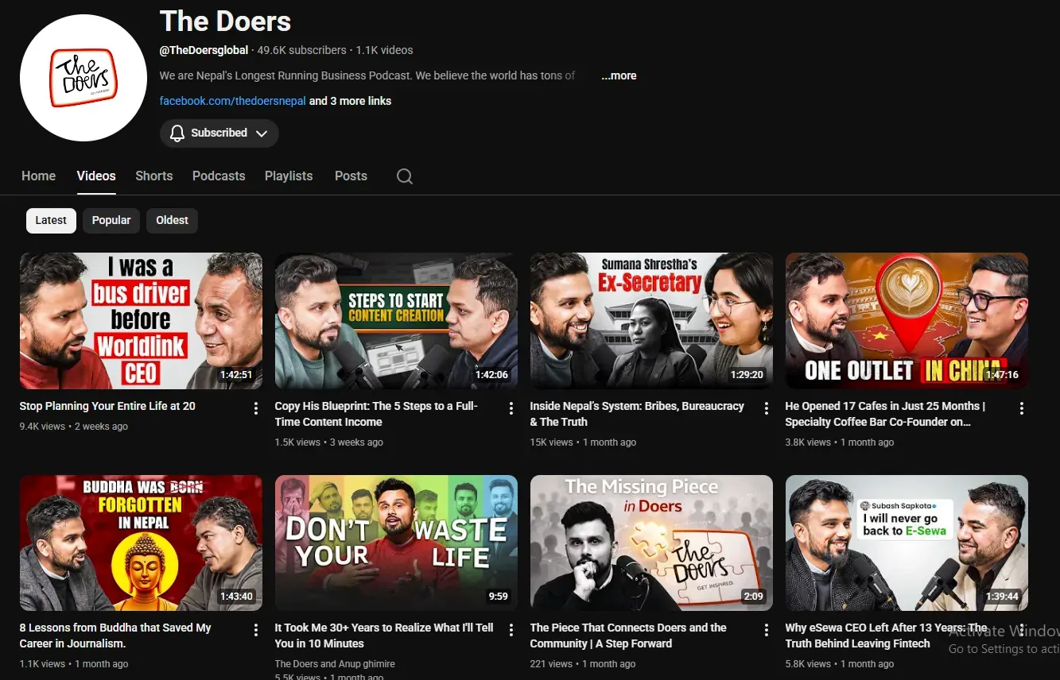Image resolution: width=1060 pixels, height=680 pixels.
Task: Play the 'I will never go back to E-Sewa' thumbnail
Action: tap(907, 543)
